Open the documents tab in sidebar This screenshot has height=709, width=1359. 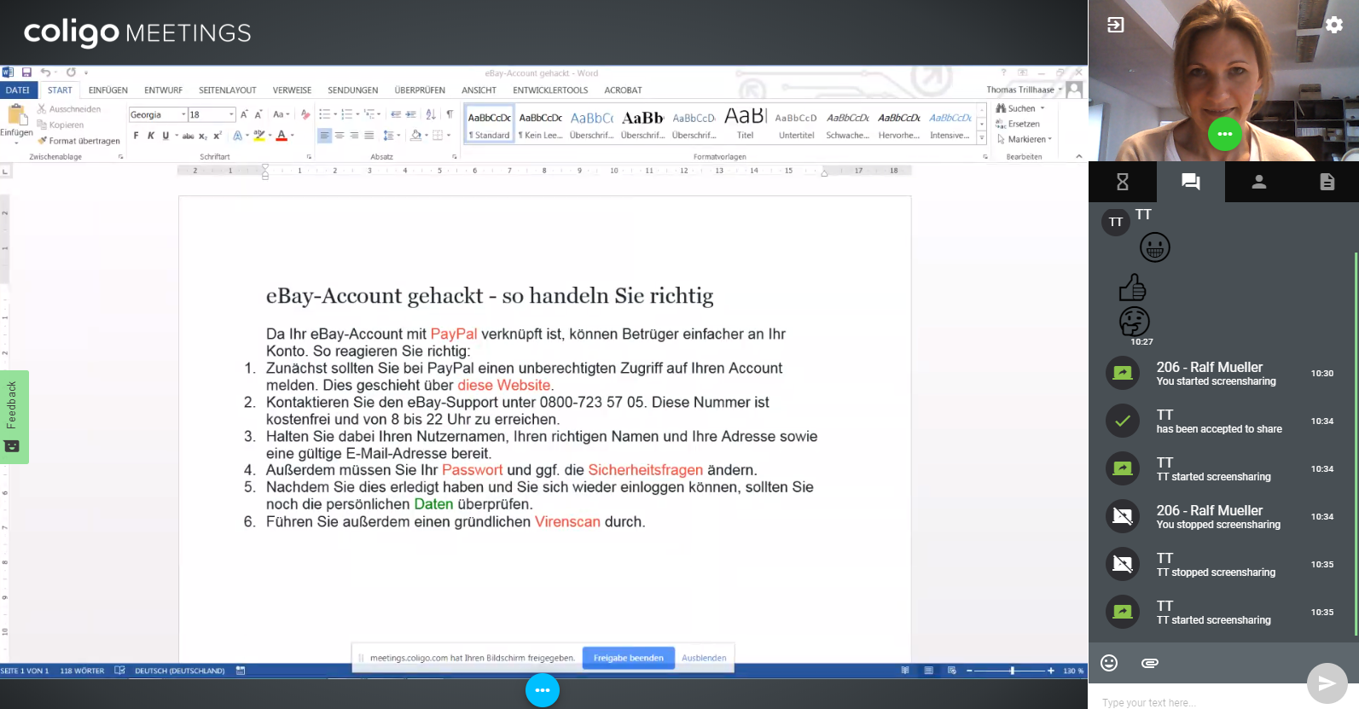(1327, 182)
